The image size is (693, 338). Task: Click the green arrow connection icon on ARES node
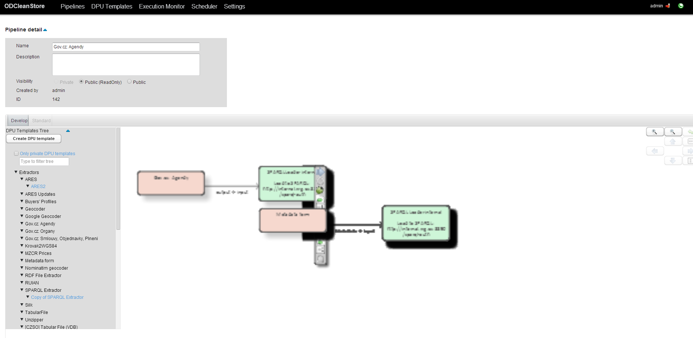(x=320, y=200)
